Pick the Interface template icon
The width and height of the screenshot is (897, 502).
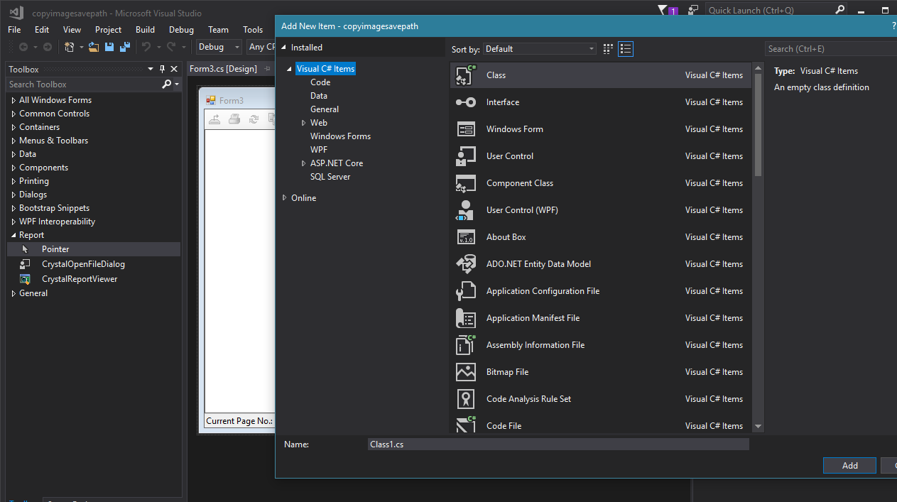click(465, 102)
